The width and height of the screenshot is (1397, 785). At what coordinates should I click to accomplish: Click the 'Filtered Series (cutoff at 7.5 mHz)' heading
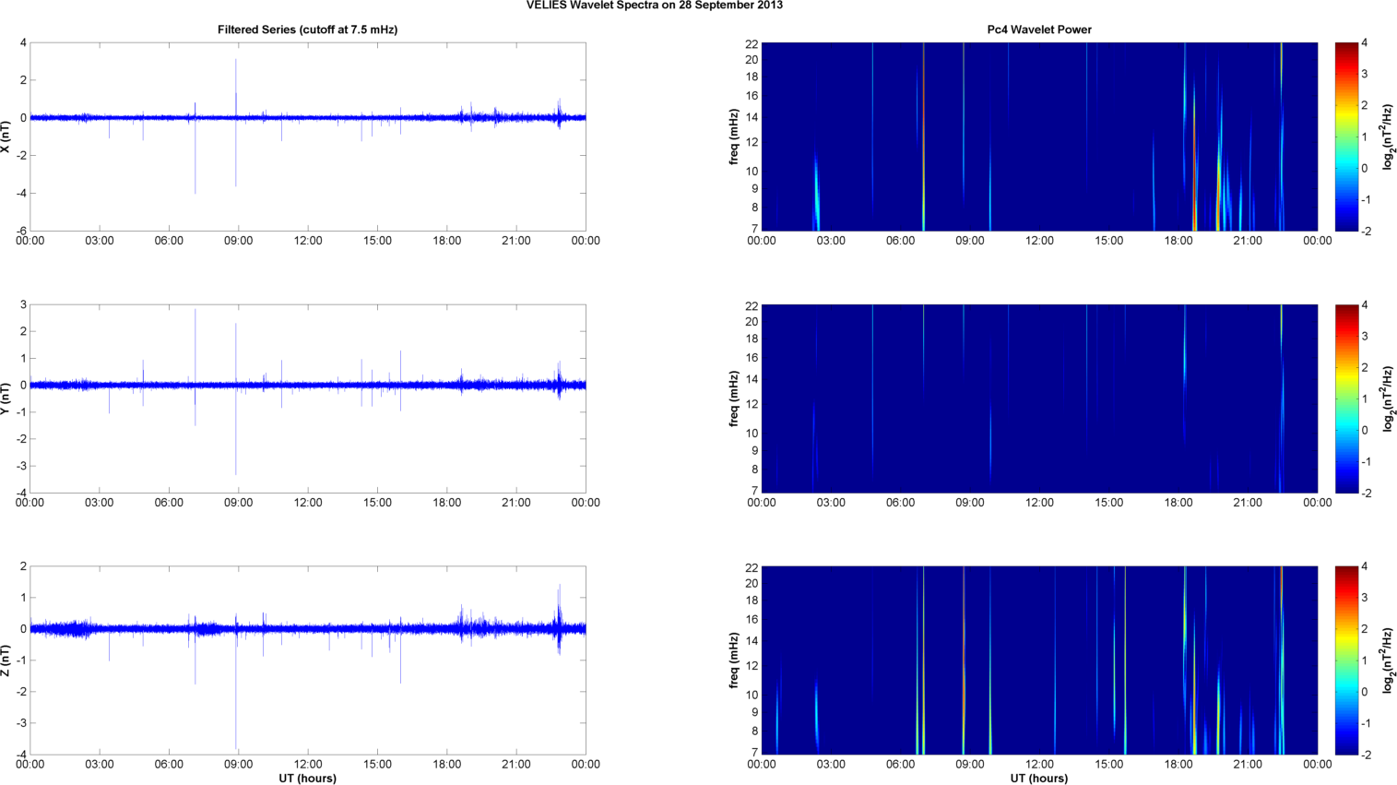[x=307, y=30]
